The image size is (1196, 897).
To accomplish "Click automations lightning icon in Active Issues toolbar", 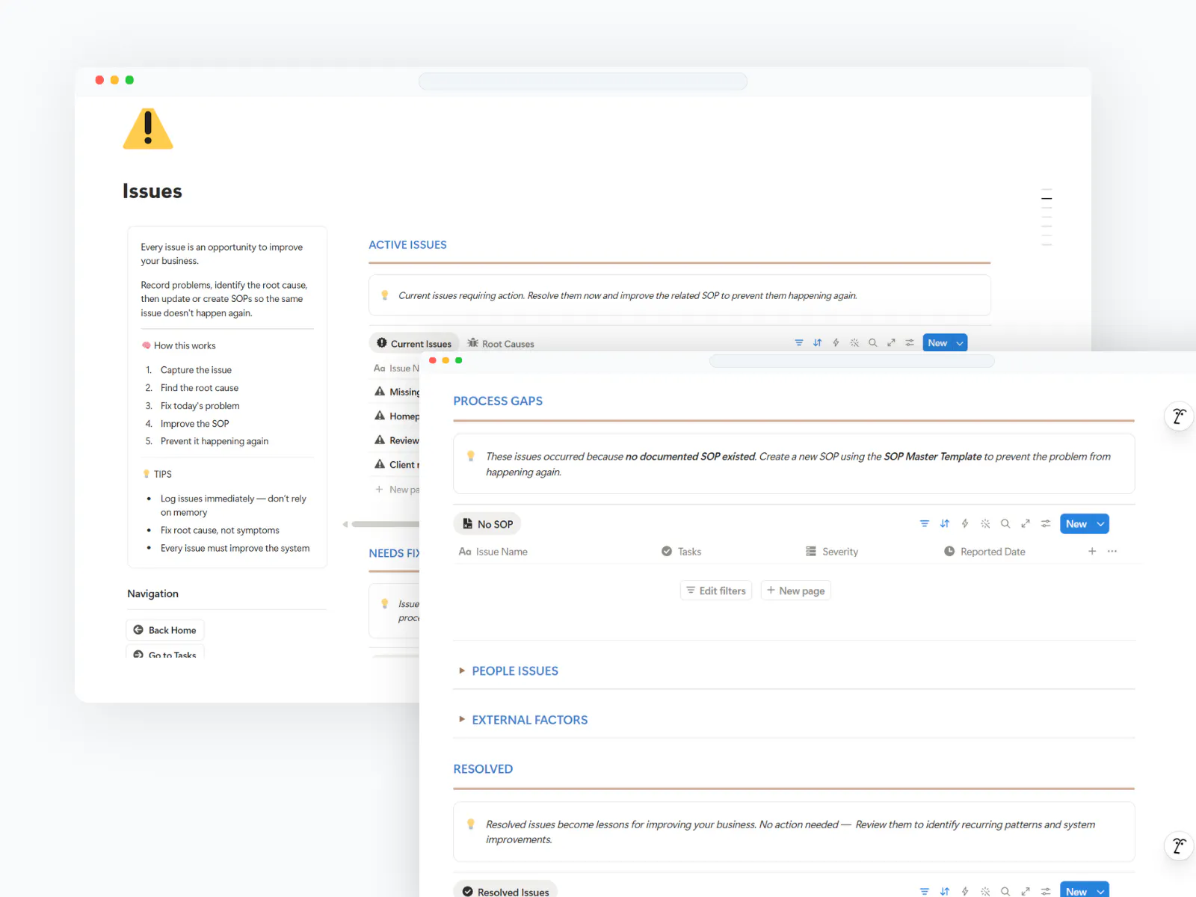I will point(836,343).
